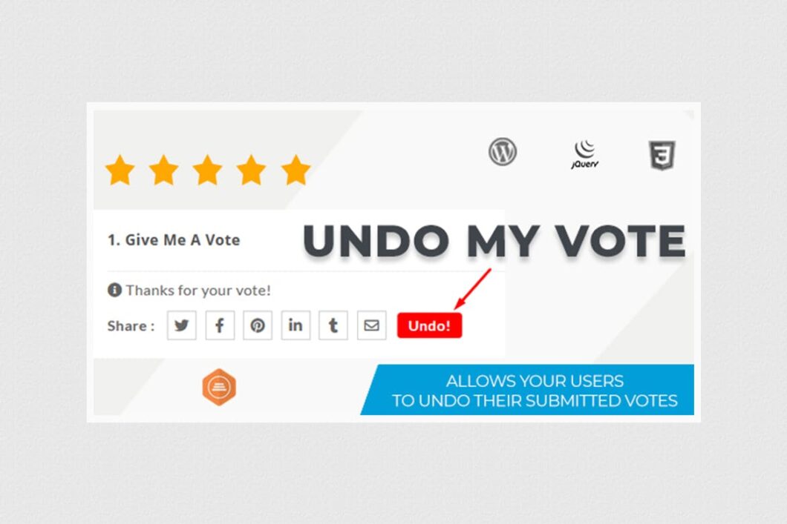This screenshot has width=787, height=524.
Task: Click the Pinterest share icon
Action: (x=258, y=325)
